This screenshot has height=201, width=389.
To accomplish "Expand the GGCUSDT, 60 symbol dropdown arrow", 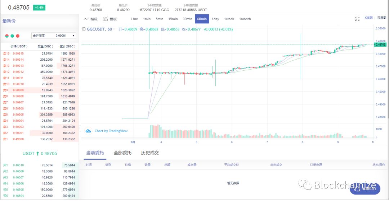I will (114, 29).
